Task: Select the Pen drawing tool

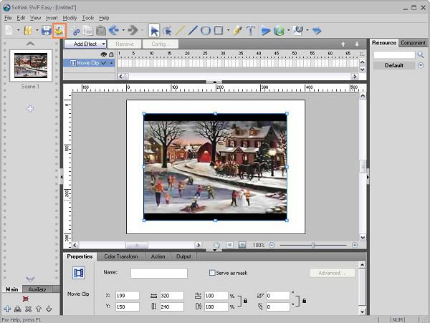Action: pyautogui.click(x=237, y=30)
